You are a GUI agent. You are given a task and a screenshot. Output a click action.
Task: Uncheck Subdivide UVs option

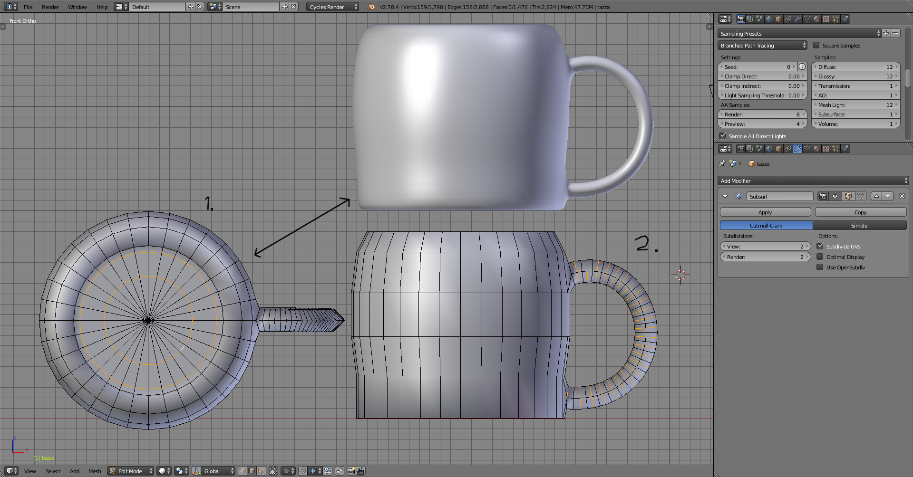[x=820, y=246]
